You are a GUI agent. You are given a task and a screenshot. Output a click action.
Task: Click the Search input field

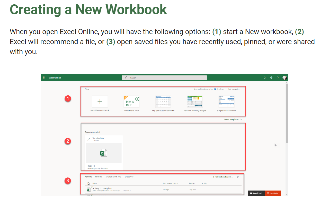pos(164,78)
